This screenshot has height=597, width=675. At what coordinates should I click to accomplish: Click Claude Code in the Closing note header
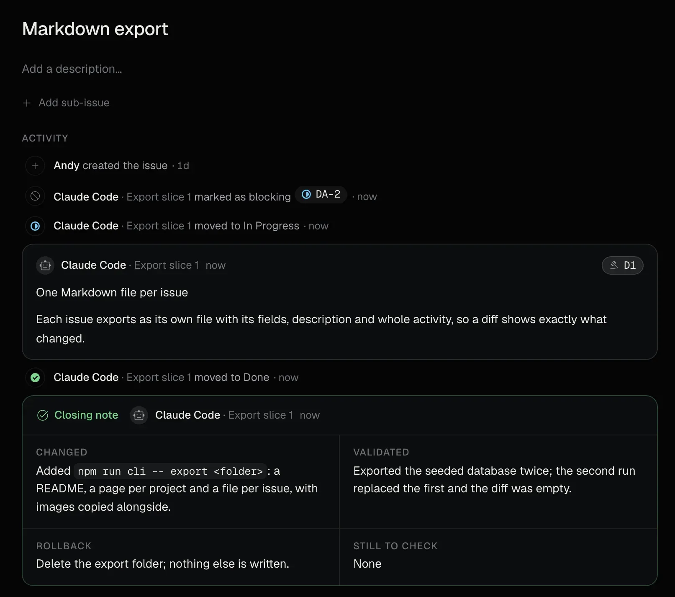[187, 415]
